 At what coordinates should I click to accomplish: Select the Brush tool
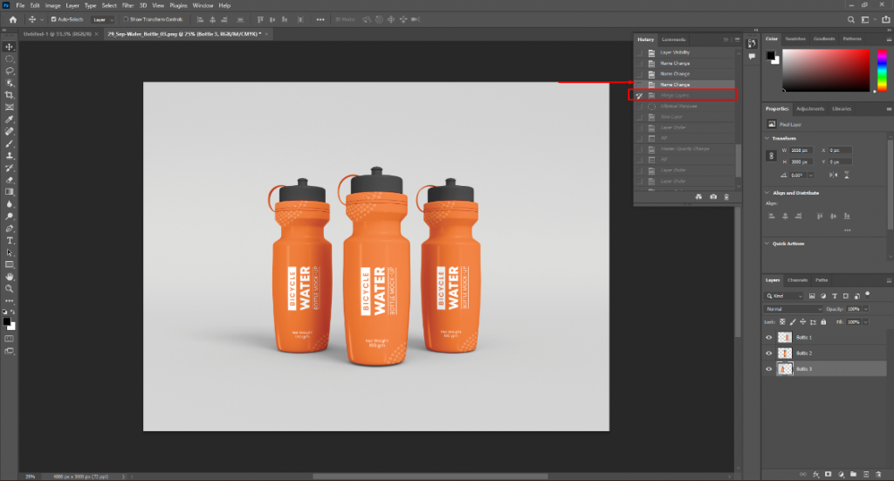pyautogui.click(x=9, y=144)
